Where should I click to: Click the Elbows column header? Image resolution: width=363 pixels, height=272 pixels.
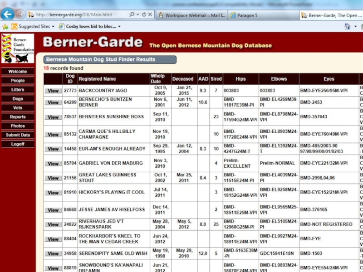pyautogui.click(x=279, y=79)
